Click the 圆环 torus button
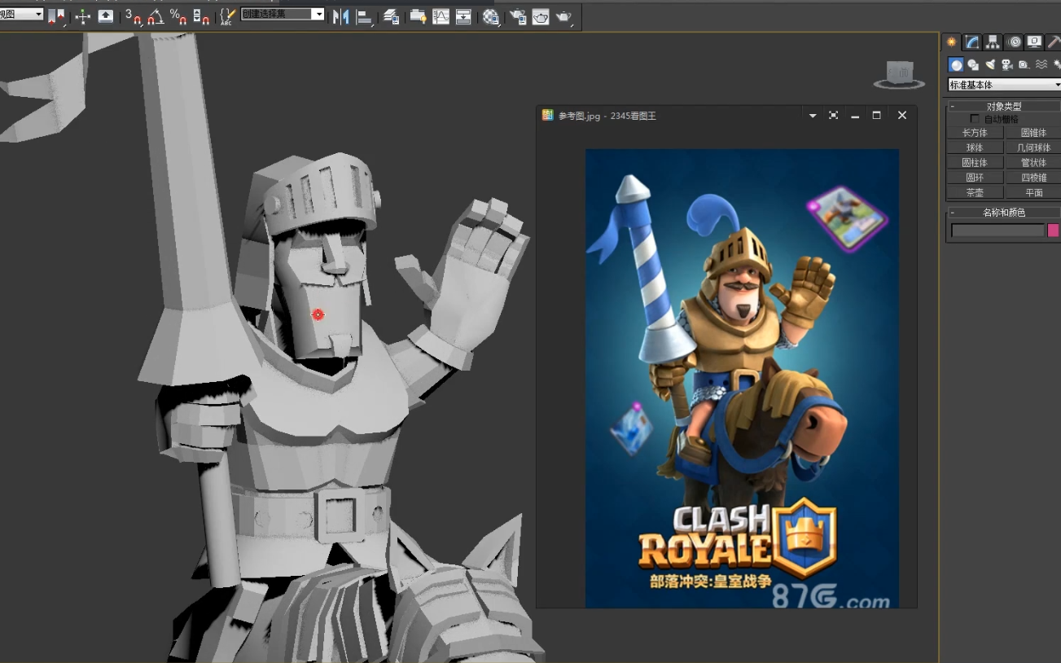 coord(975,178)
